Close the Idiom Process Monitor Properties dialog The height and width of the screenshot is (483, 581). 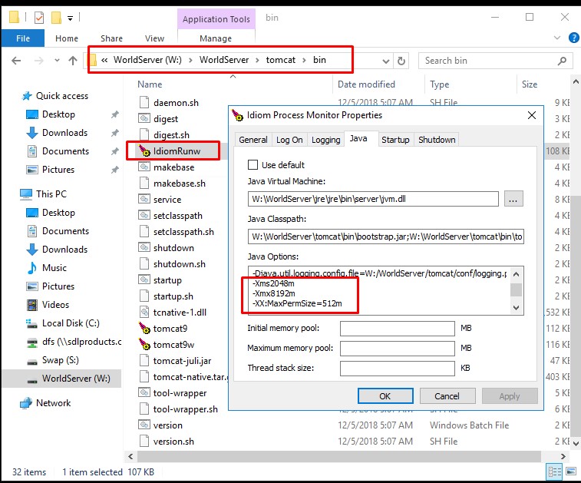(532, 115)
